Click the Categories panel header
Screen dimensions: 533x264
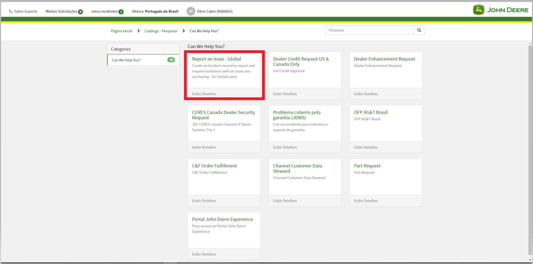pos(143,49)
